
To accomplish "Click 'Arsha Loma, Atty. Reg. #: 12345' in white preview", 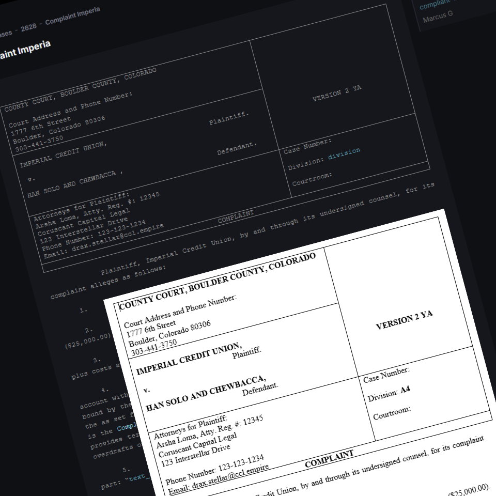I will tap(210, 432).
